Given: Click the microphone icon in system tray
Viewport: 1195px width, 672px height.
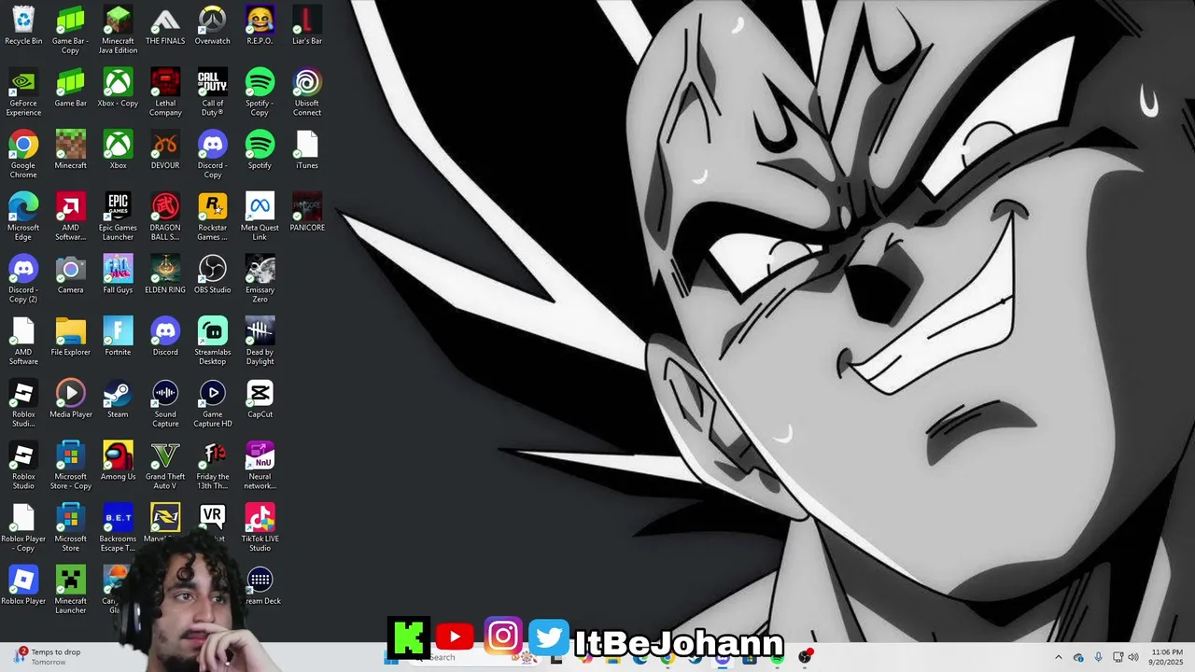Looking at the screenshot, I should [1098, 657].
